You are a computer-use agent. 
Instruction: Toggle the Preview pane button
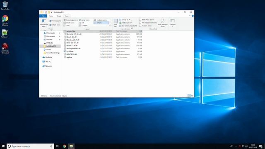pos(55,21)
